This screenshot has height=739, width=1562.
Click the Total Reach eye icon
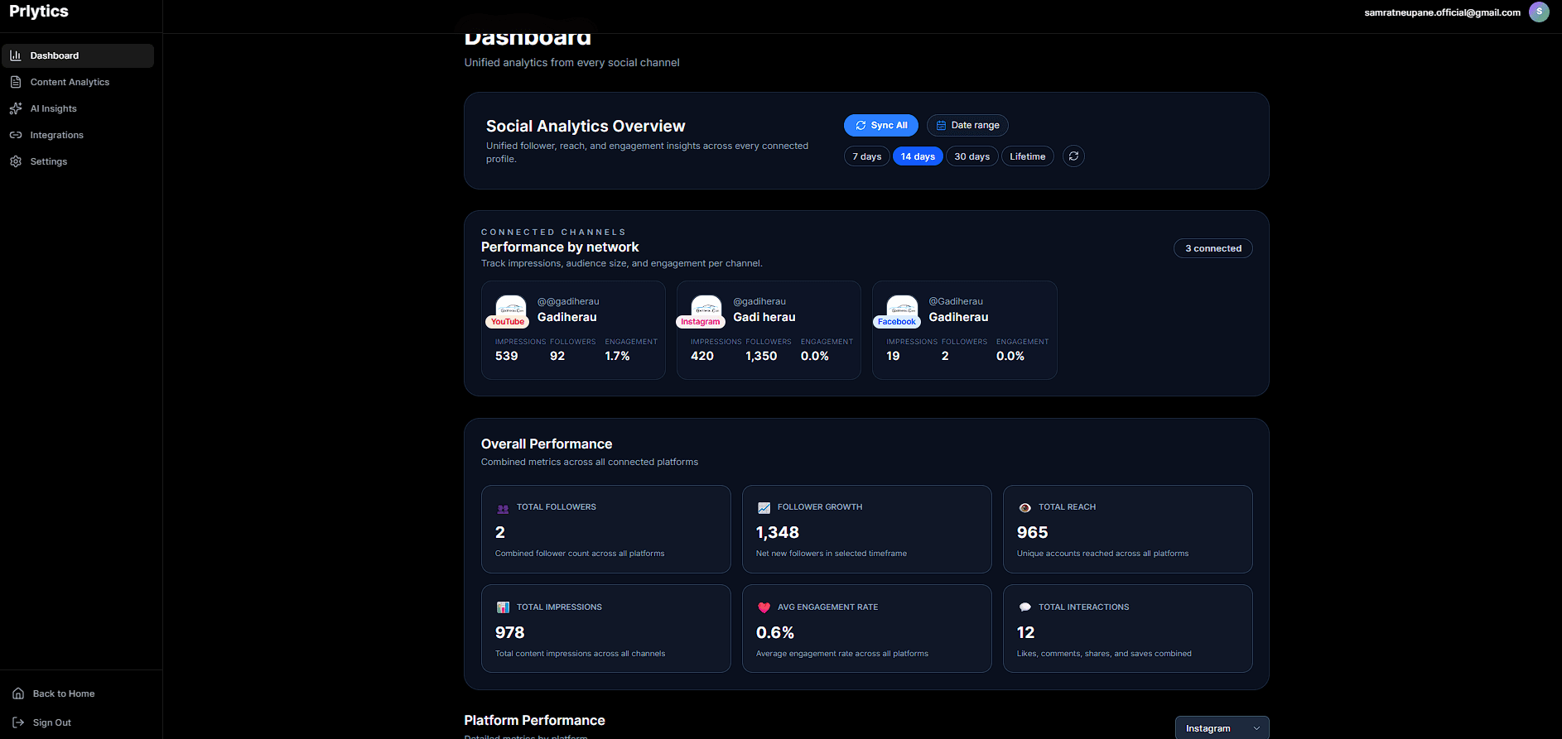(1024, 507)
